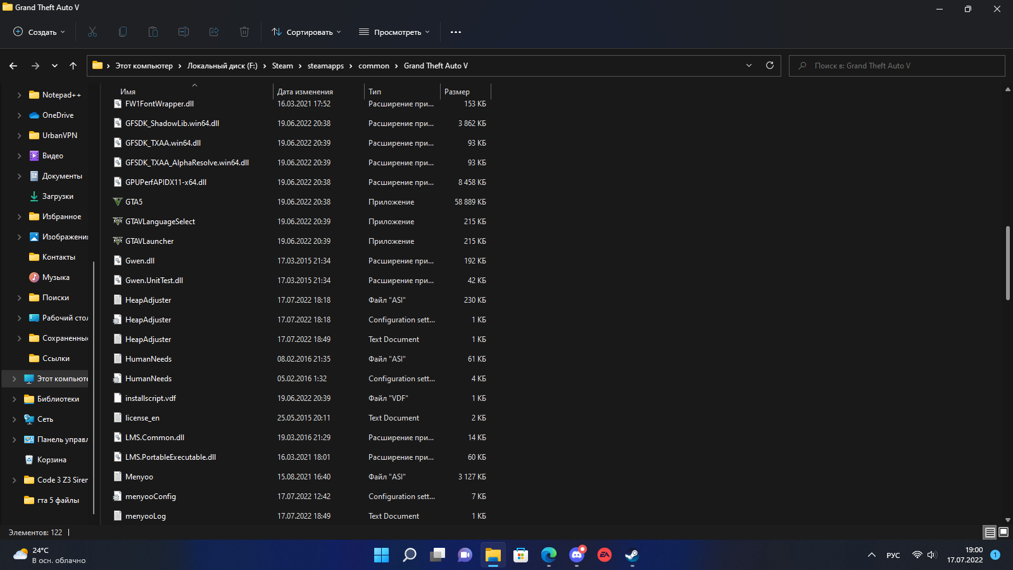Open Windows Start menu
Screen dimensions: 1013x570
click(382, 555)
